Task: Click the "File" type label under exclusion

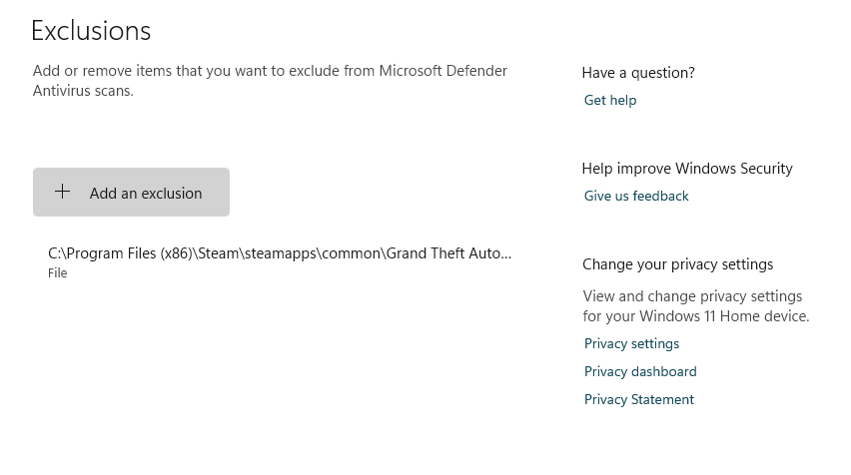Action: [58, 273]
